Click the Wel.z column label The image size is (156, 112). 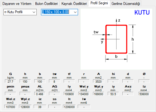click(11, 99)
